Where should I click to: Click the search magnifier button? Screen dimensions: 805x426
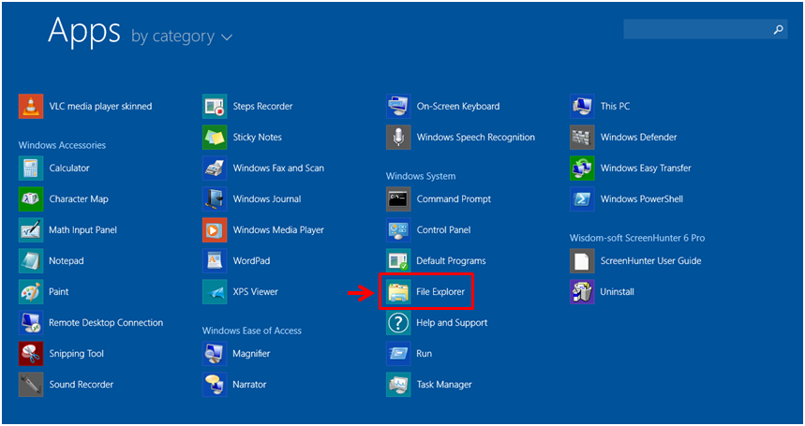779,30
